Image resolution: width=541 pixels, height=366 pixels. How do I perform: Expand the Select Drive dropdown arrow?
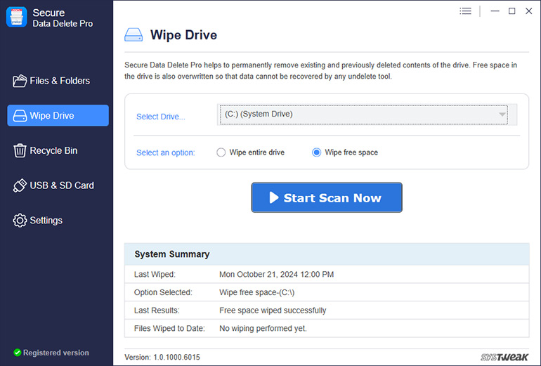(x=502, y=115)
